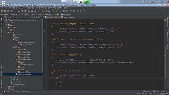Click the Cut scissors icon
169x95 pixels.
19,11
